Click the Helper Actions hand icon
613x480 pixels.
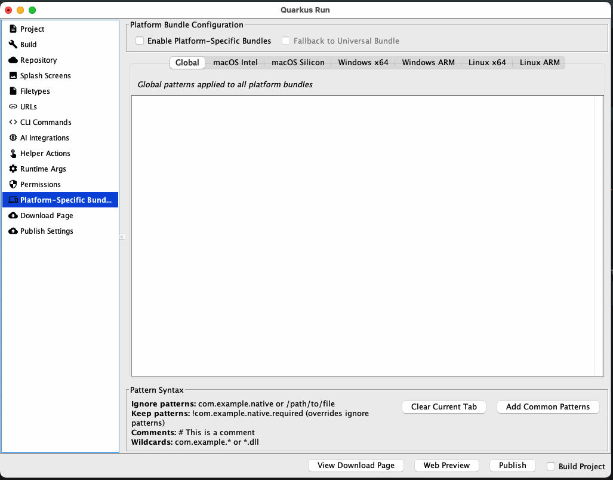click(13, 153)
